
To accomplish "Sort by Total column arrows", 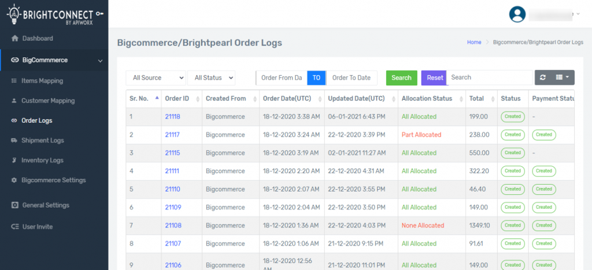I will tap(493, 99).
